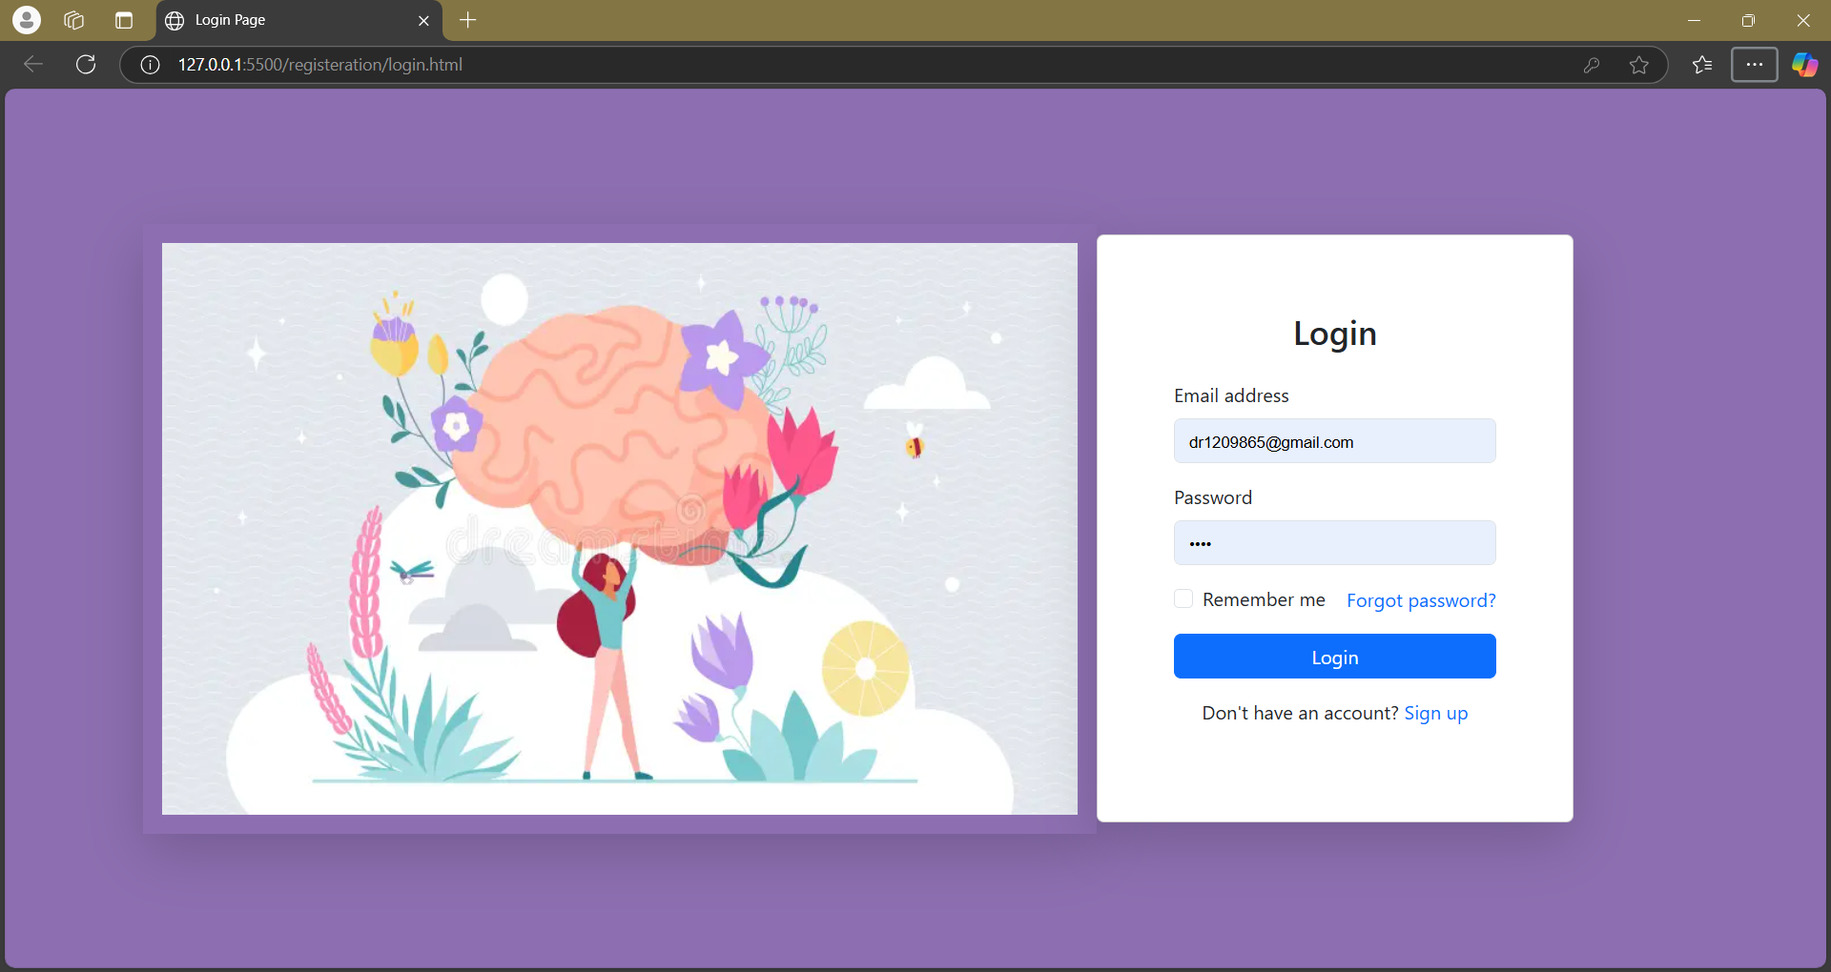Open the tab actions menu icon
1831x972 pixels.
click(124, 20)
